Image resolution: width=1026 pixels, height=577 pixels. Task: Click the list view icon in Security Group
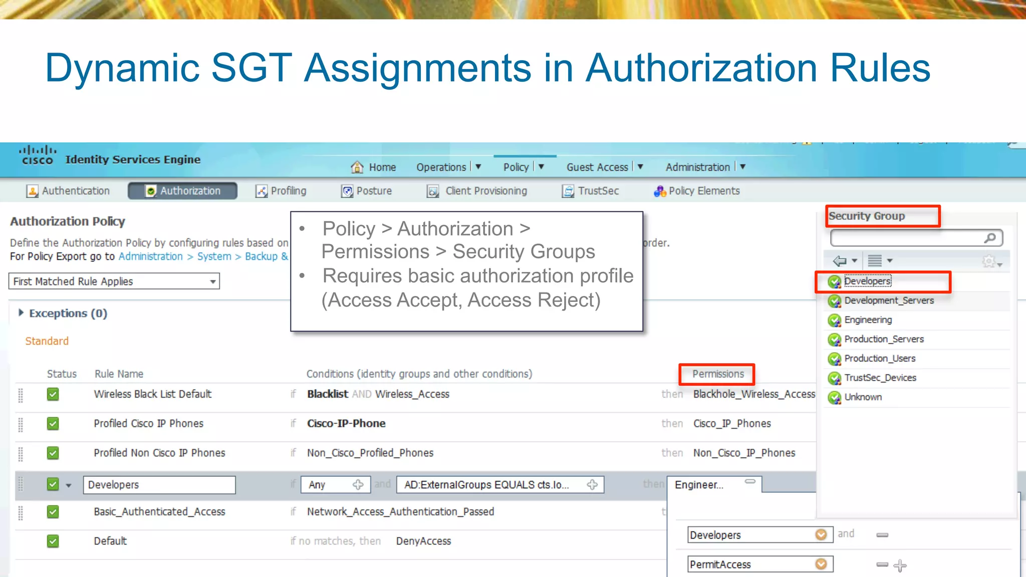(875, 260)
